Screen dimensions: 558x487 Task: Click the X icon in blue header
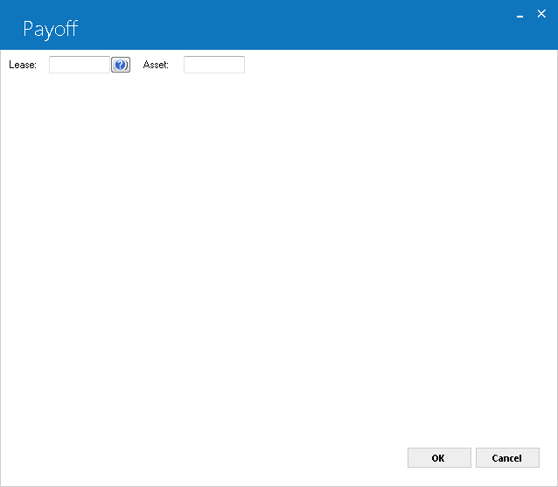pos(541,14)
